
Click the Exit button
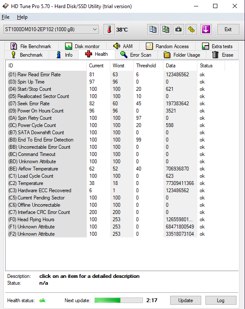[228, 29]
